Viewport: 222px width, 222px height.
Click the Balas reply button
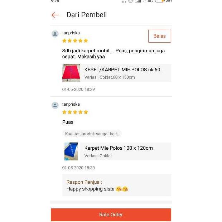coord(160,36)
